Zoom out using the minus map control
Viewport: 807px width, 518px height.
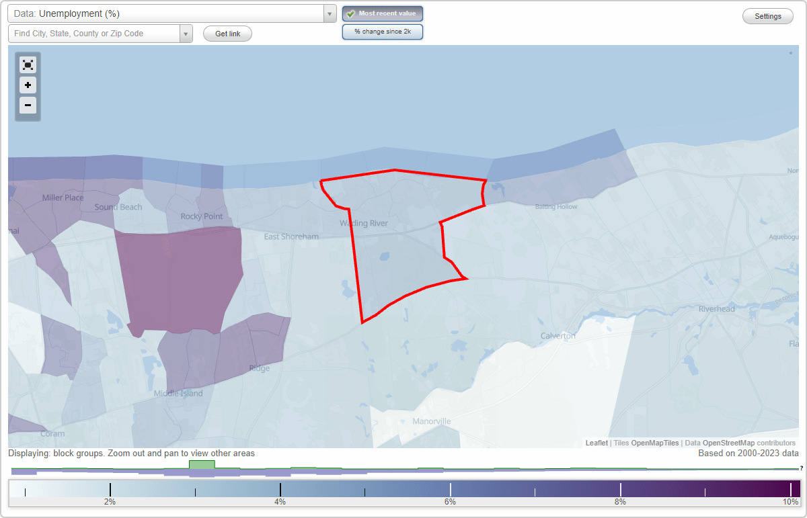click(x=28, y=105)
